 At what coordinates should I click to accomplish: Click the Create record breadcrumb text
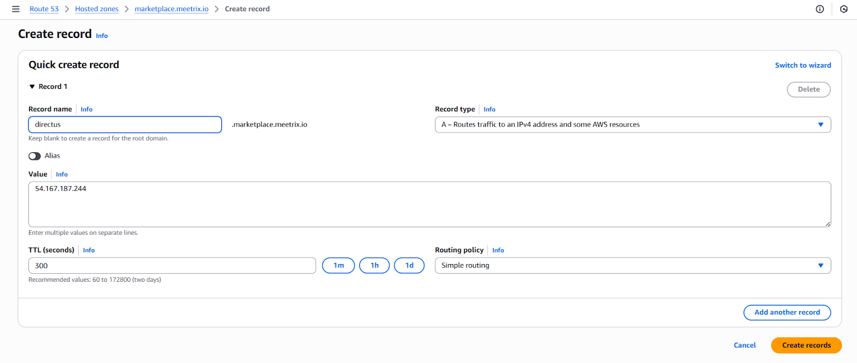[247, 9]
